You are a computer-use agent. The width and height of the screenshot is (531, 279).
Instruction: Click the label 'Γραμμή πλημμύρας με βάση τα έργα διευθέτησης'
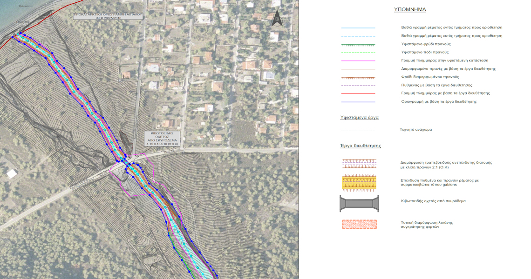[445, 93]
